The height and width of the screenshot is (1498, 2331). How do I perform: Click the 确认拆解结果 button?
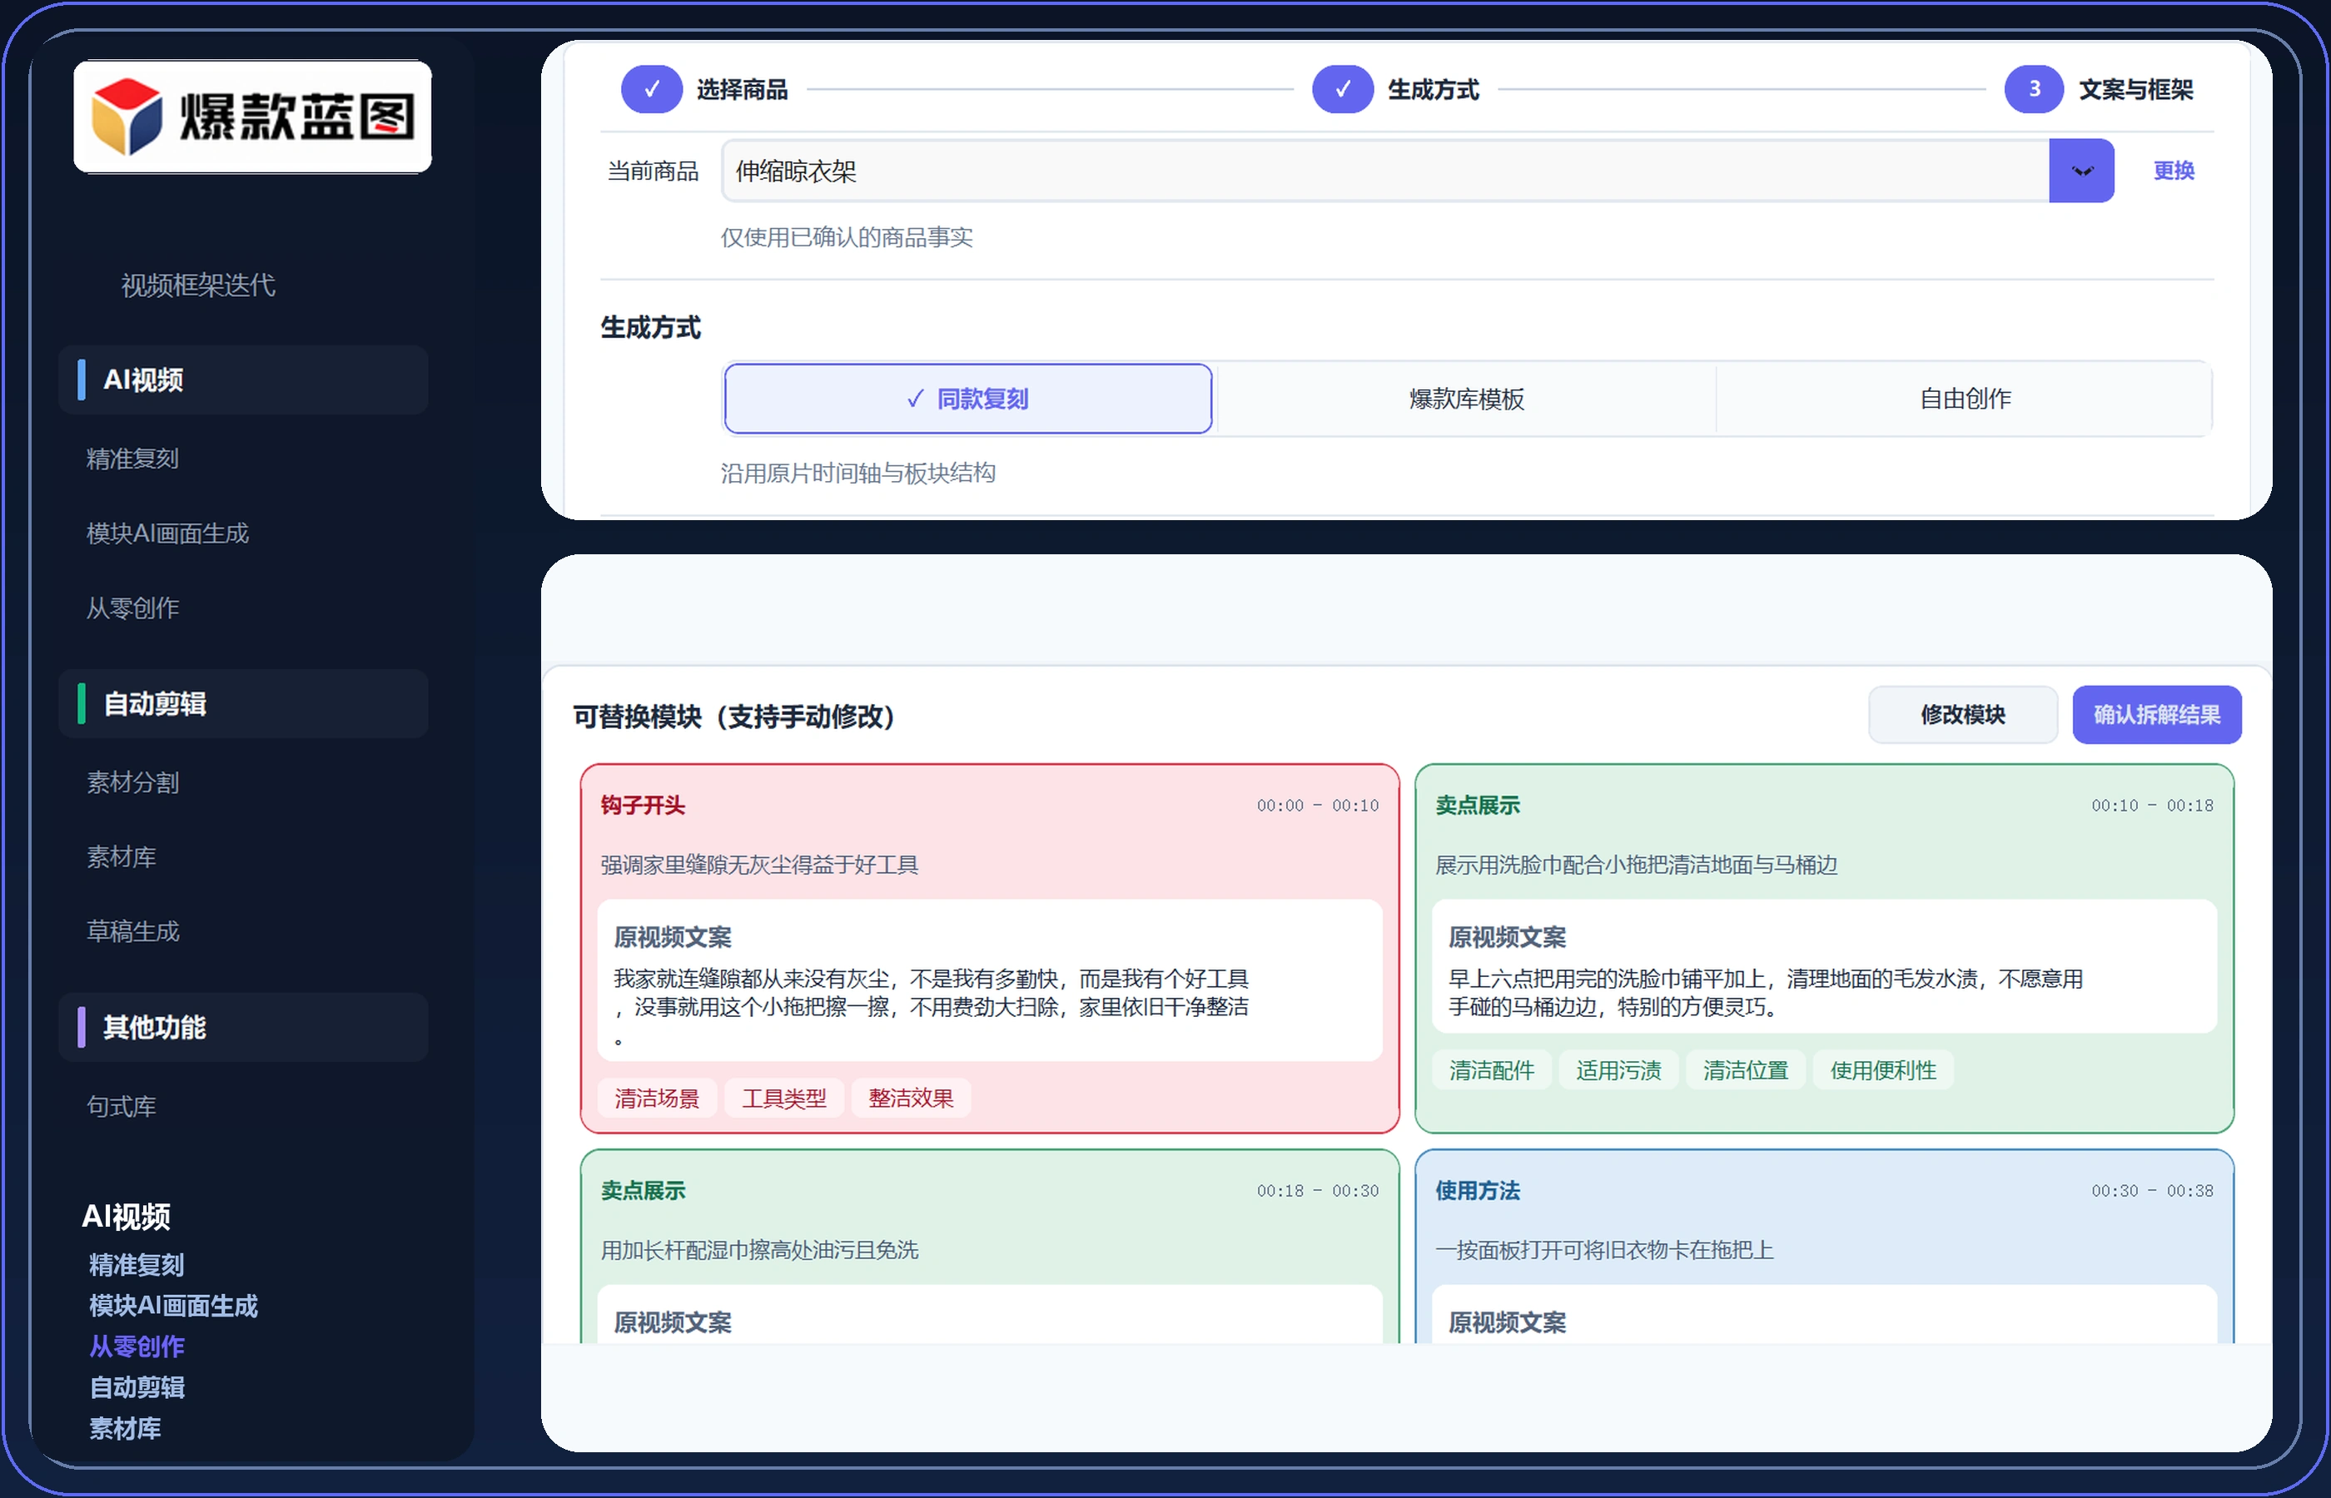coord(2157,715)
